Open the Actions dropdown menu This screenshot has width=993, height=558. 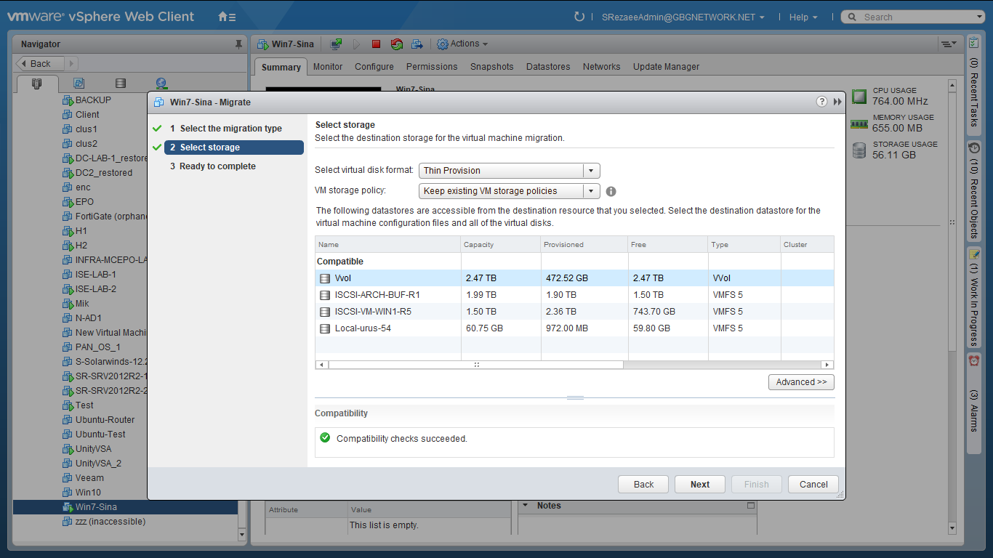point(462,44)
